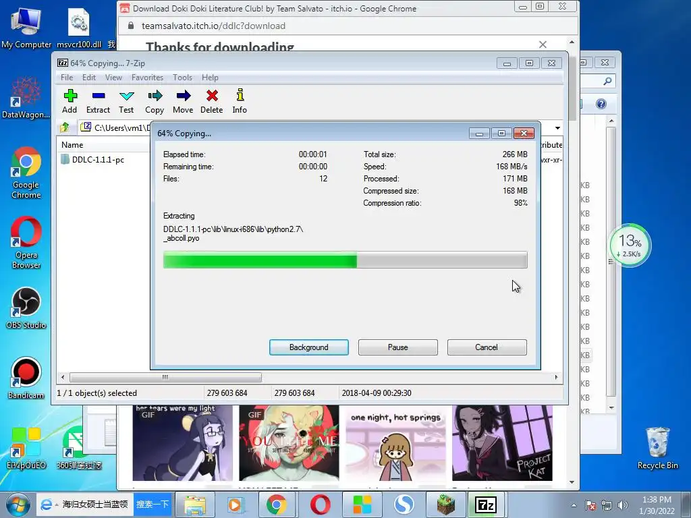The width and height of the screenshot is (691, 518).
Task: Select the DDLC-1.1.1-pc folder entry
Action: 92,159
